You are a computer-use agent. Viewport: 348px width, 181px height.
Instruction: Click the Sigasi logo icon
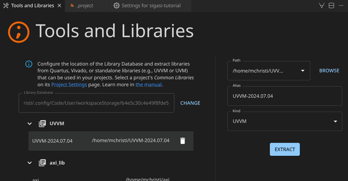pyautogui.click(x=19, y=32)
